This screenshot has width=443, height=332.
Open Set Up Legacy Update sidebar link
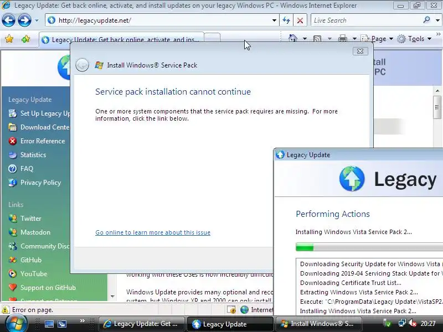(39, 113)
